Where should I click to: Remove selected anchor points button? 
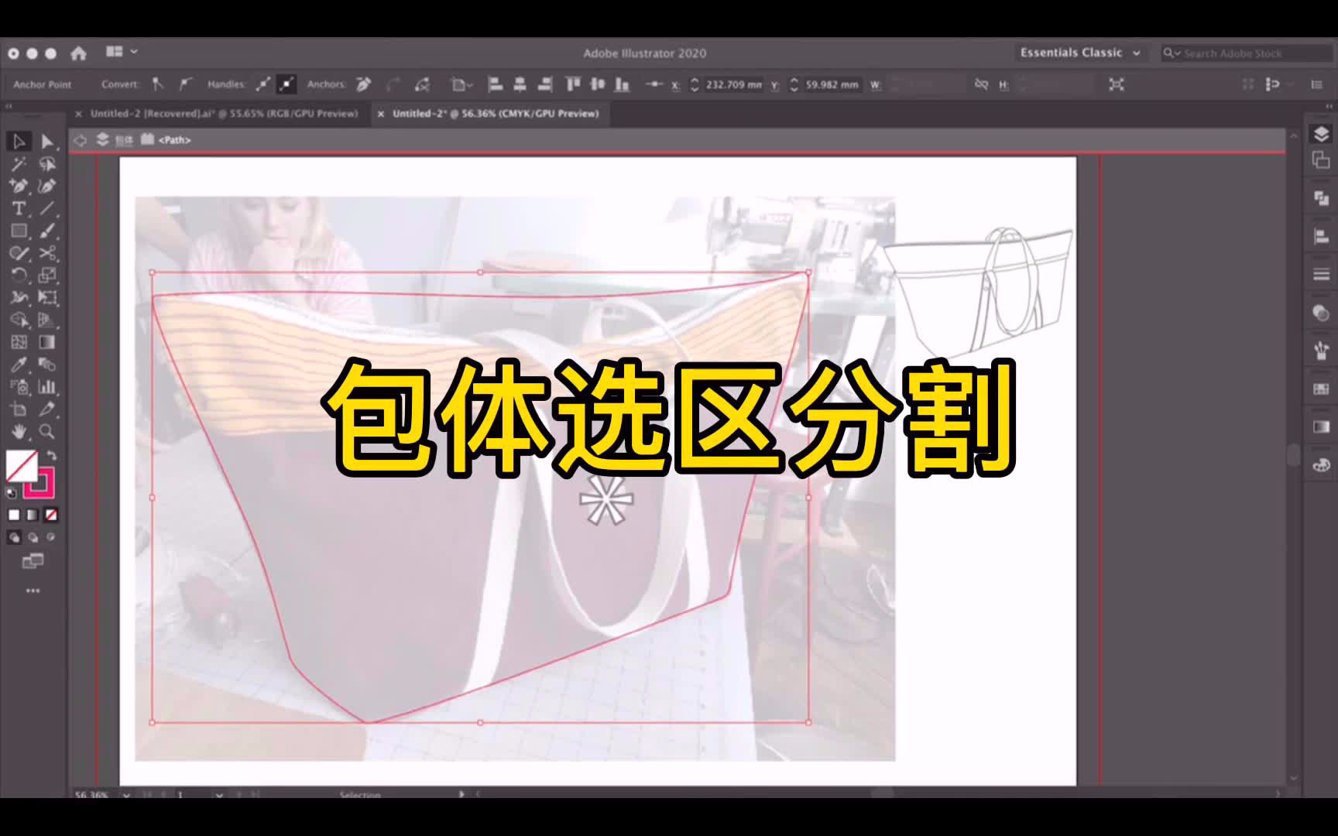(363, 84)
